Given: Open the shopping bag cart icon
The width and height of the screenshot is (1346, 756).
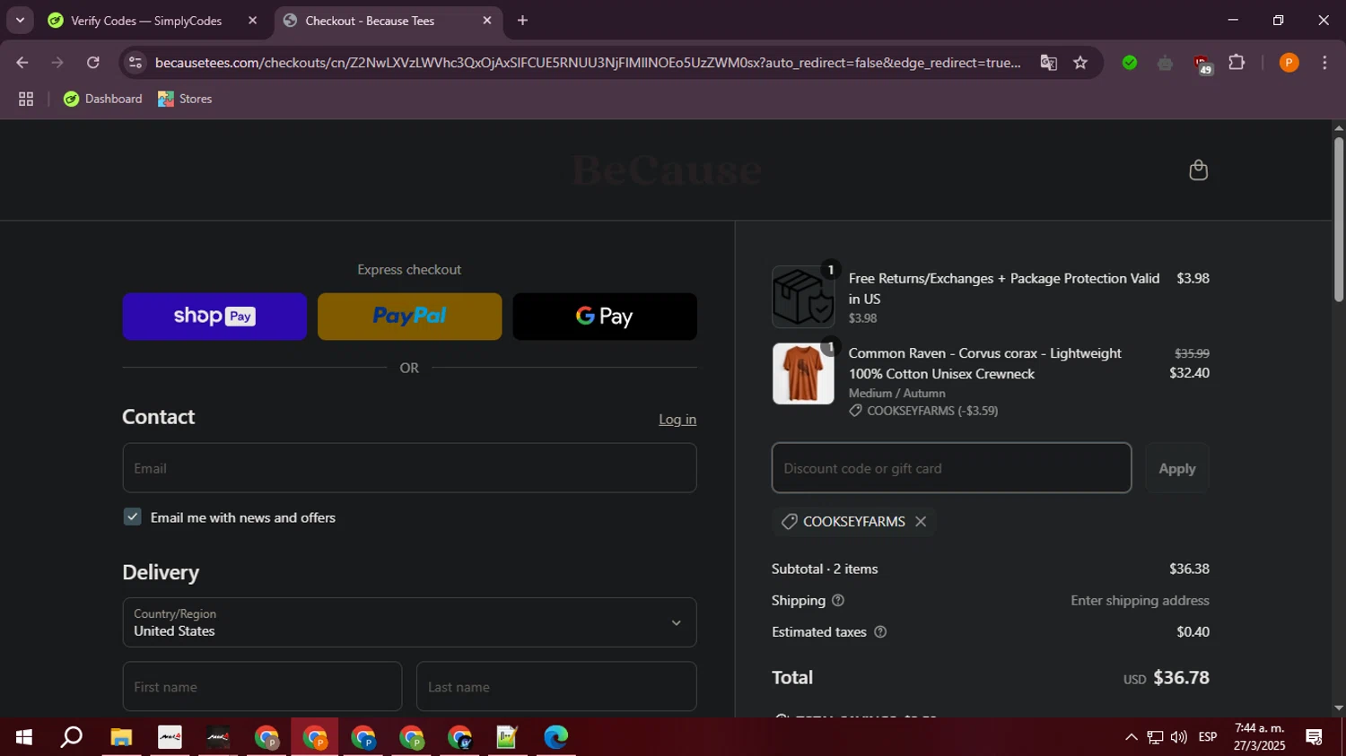Looking at the screenshot, I should click(1198, 170).
